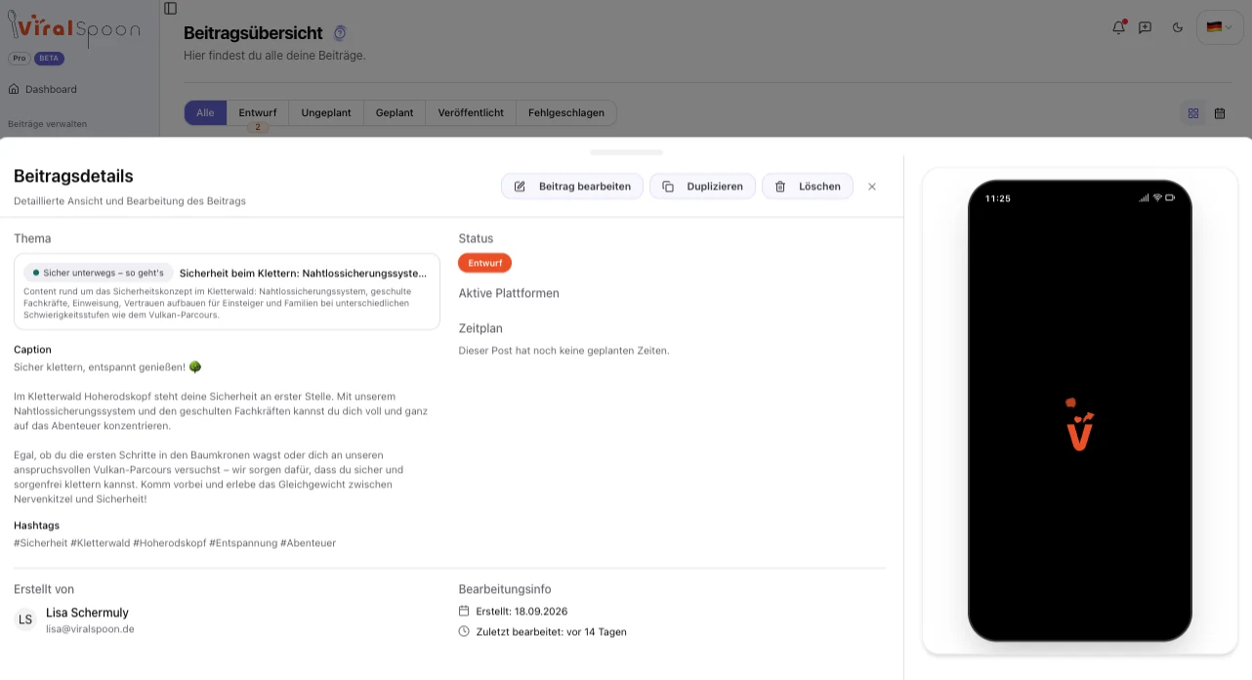1252x680 pixels.
Task: Select the Fehlgeschlagen tab
Action: point(566,112)
